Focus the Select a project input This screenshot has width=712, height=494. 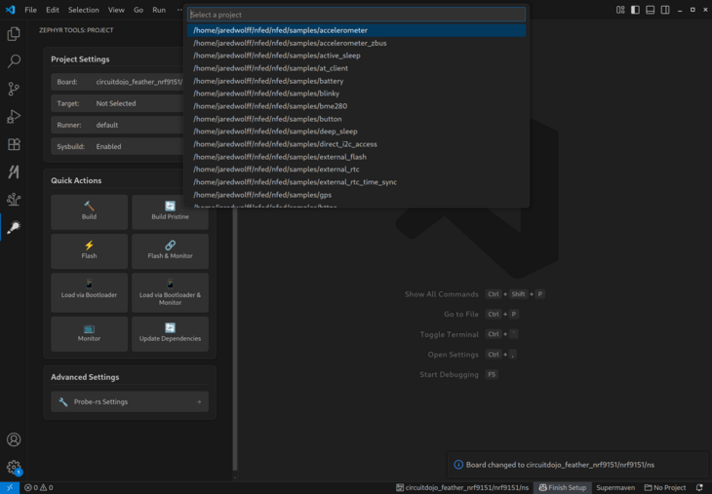pos(356,15)
